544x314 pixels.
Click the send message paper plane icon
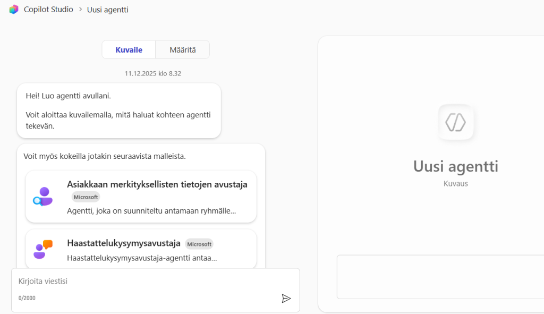(286, 298)
